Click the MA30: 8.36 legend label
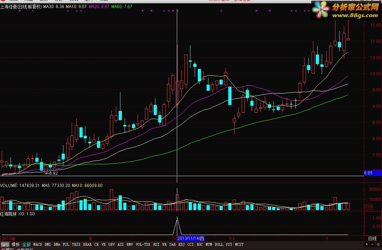 (x=54, y=7)
